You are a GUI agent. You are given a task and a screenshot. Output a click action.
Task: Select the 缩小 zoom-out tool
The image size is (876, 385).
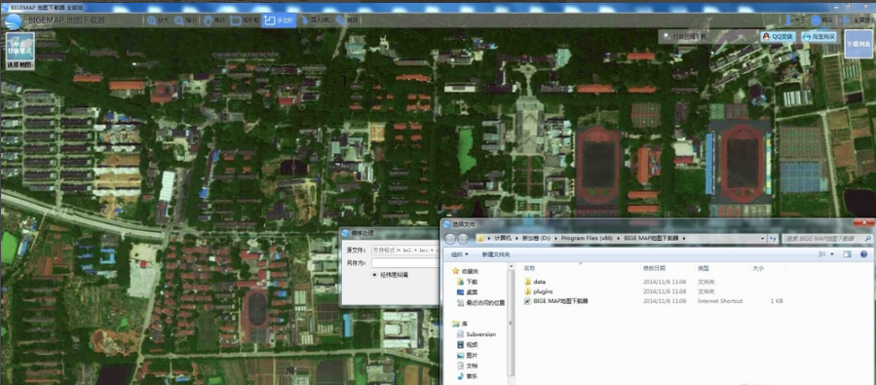coord(186,20)
